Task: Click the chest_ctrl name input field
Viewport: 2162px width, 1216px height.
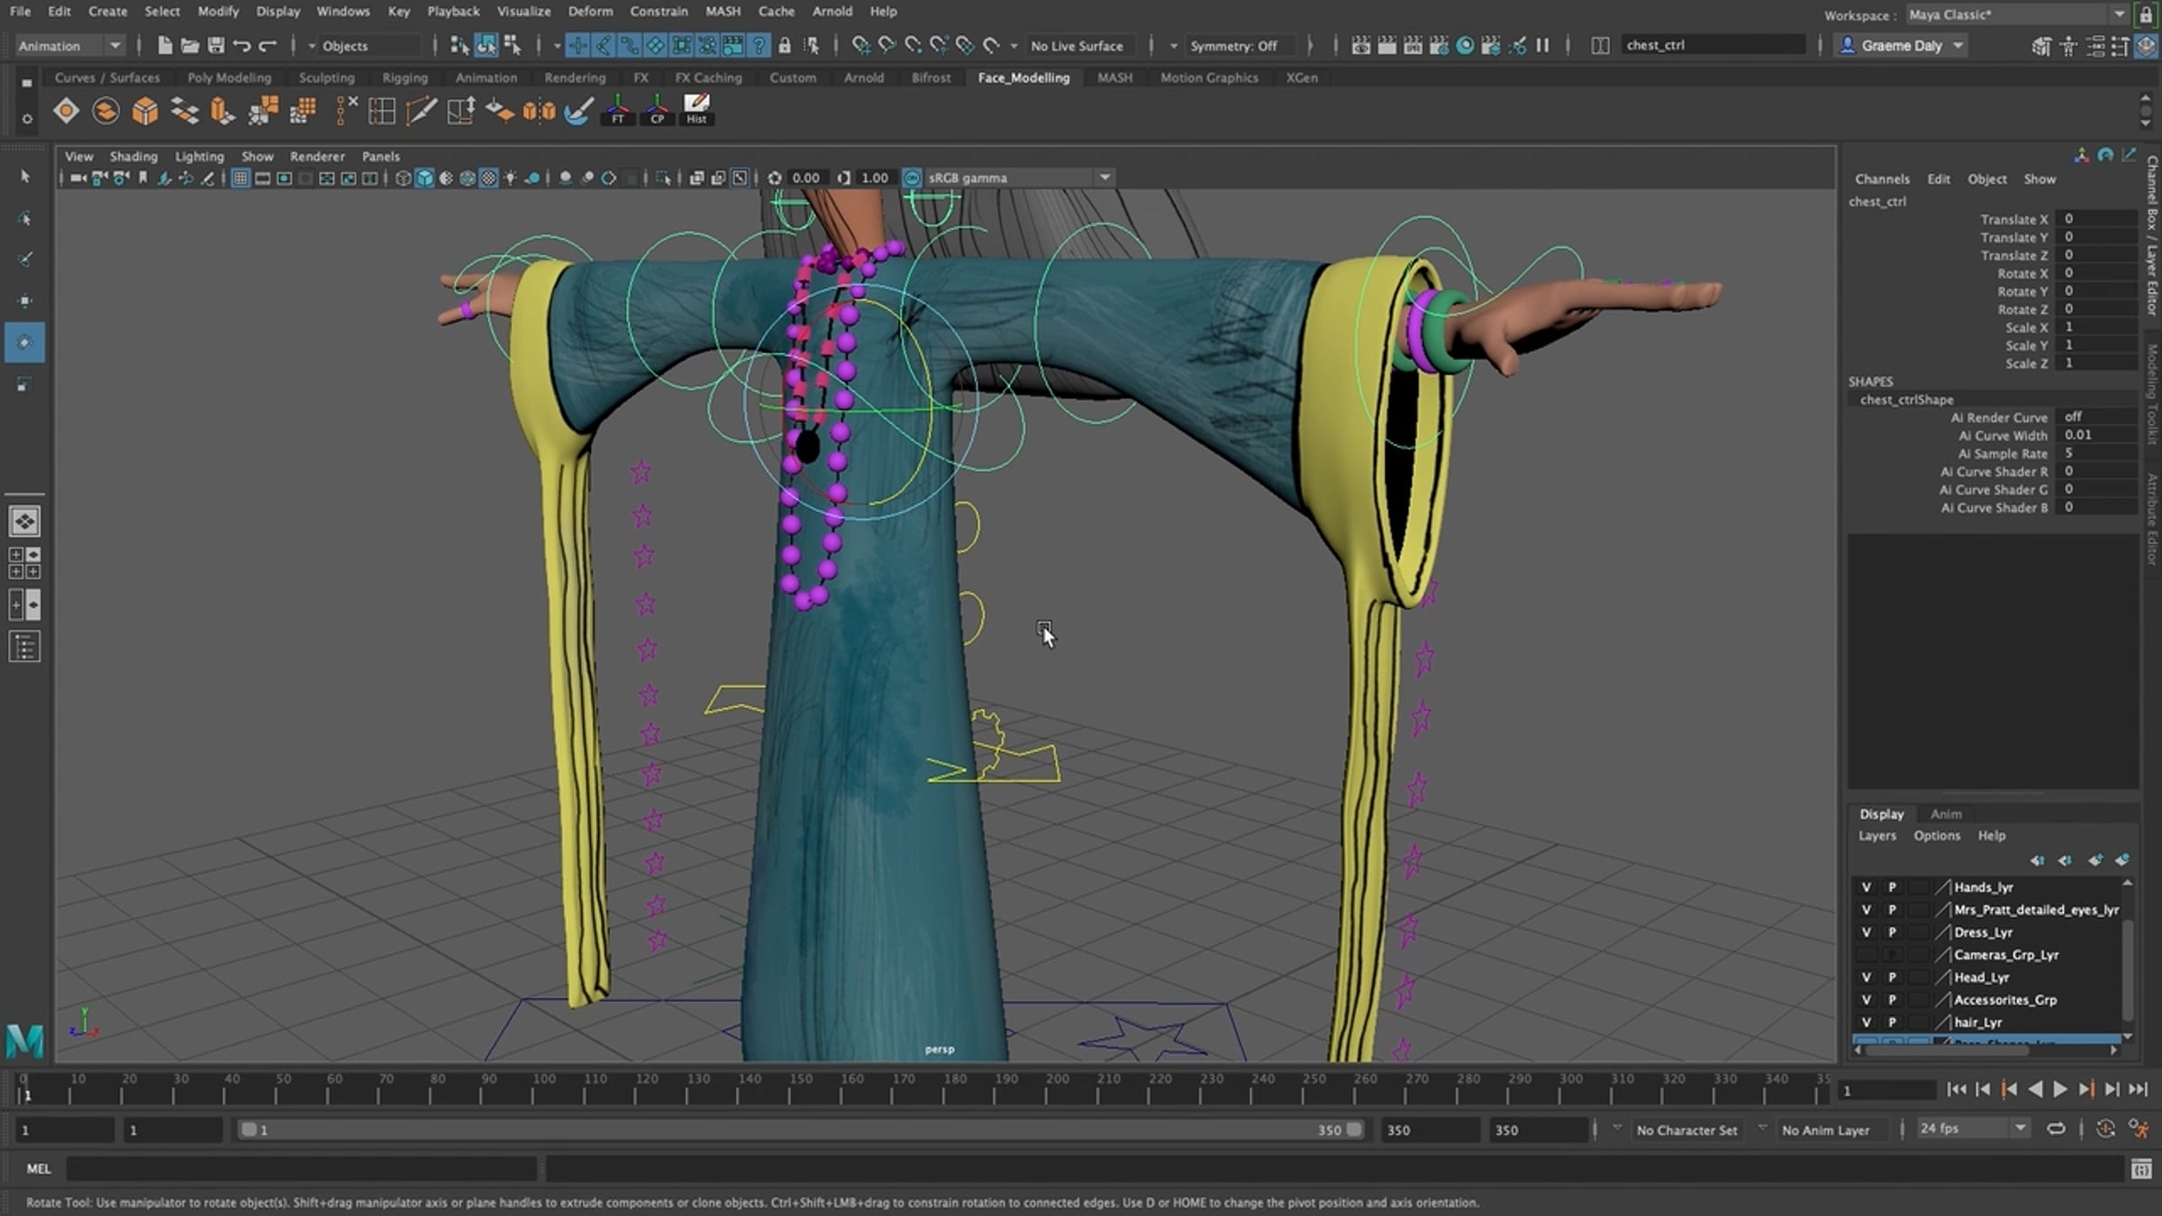Action: (x=1713, y=45)
